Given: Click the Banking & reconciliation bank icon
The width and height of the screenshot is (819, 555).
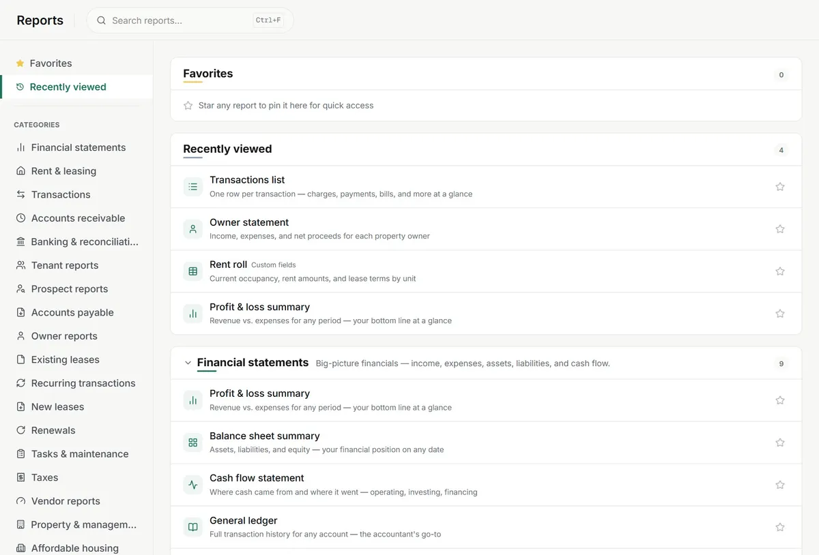Looking at the screenshot, I should tap(20, 242).
